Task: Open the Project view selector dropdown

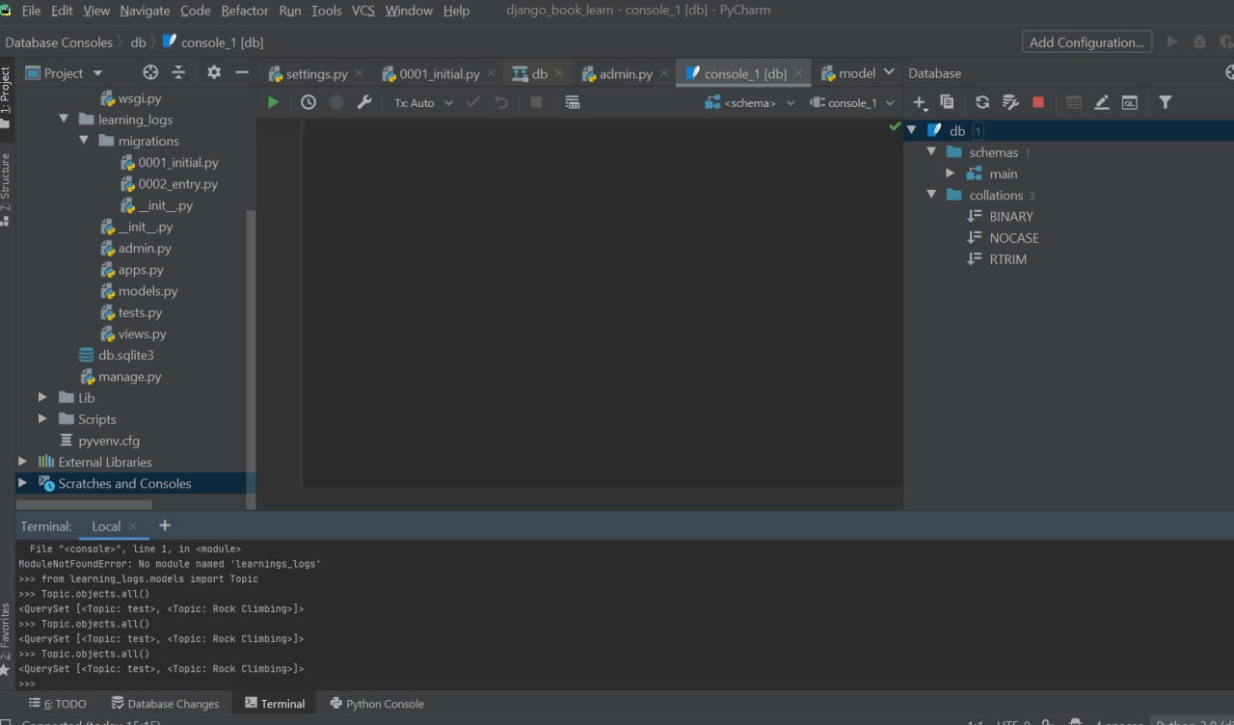Action: [x=64, y=72]
